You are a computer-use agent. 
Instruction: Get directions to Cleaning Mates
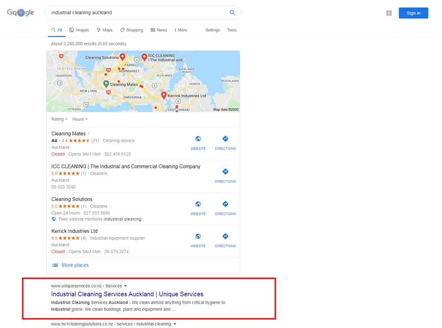pyautogui.click(x=225, y=139)
